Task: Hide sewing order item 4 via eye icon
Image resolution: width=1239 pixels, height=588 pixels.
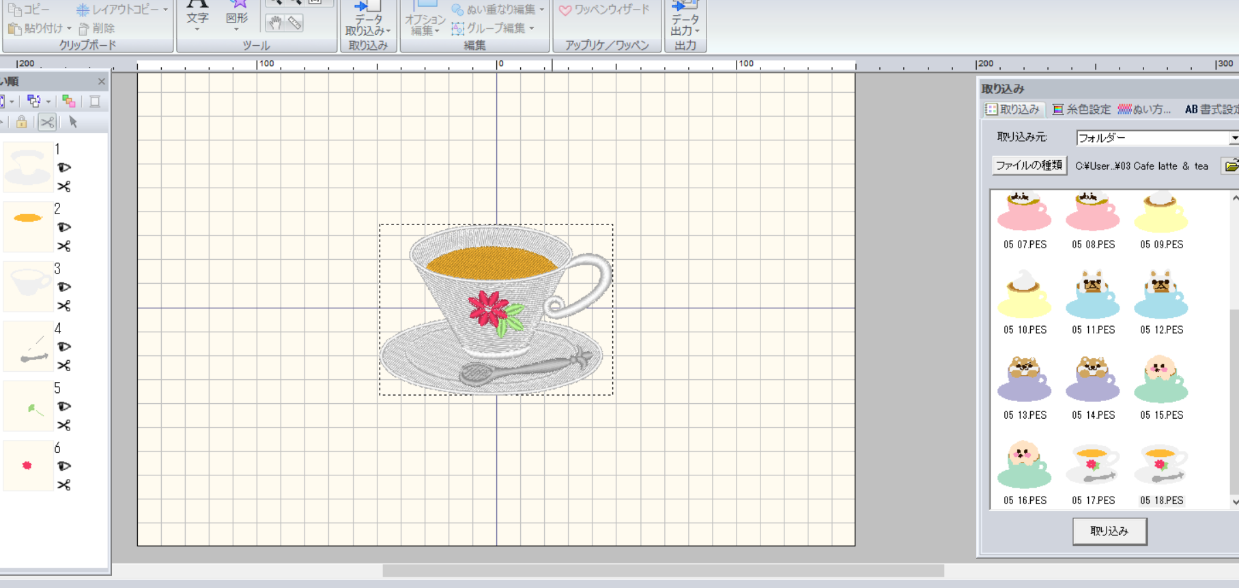Action: pyautogui.click(x=64, y=347)
